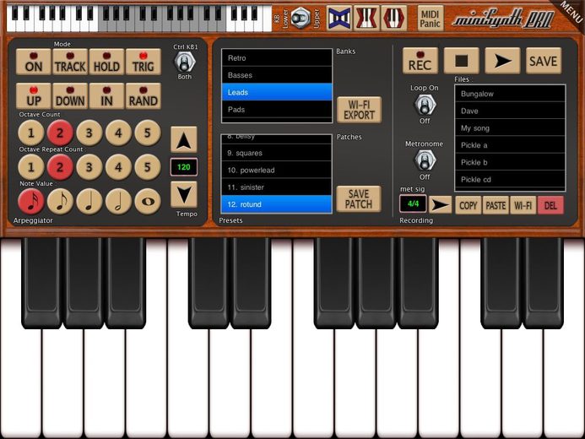Enable TRACK mode

point(70,62)
